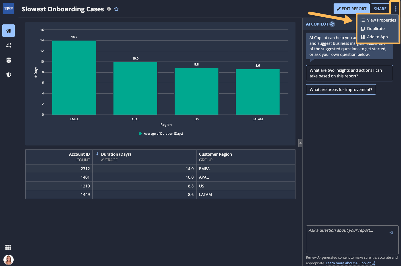Ask what are areas for improvement

341,90
